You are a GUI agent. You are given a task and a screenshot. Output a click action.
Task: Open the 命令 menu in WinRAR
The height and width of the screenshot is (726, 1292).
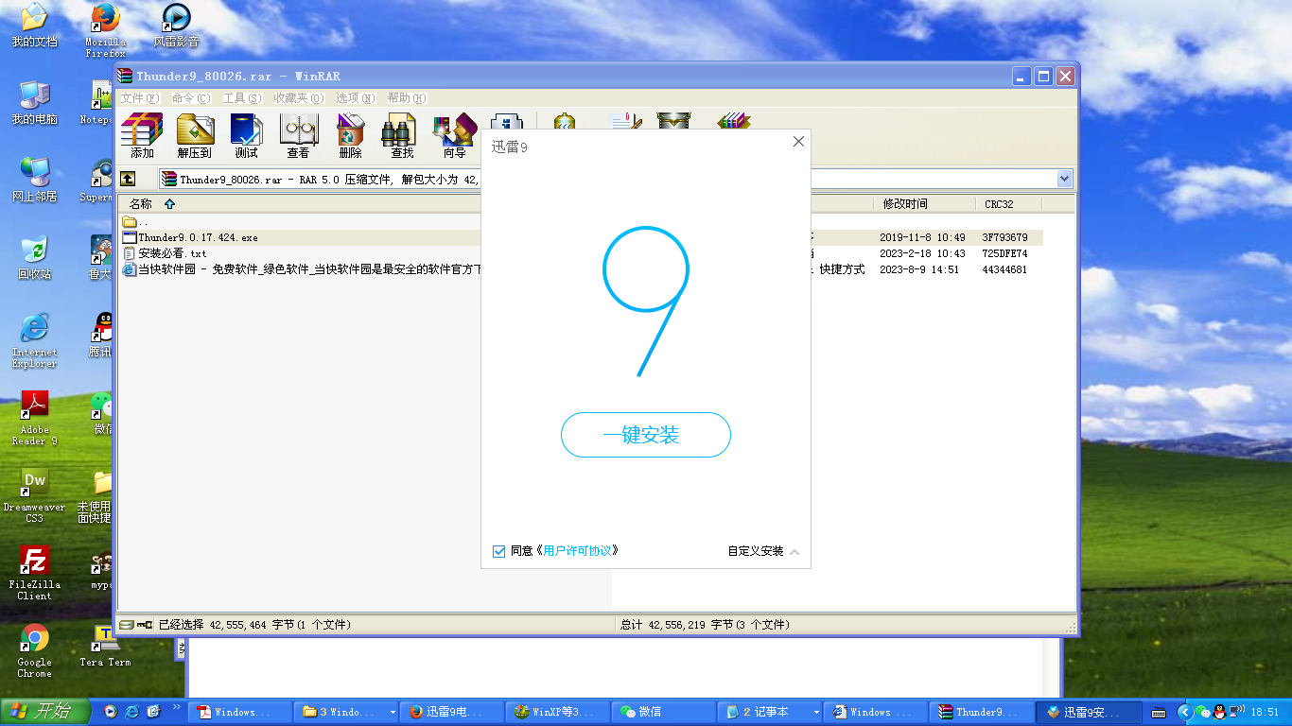click(x=191, y=98)
